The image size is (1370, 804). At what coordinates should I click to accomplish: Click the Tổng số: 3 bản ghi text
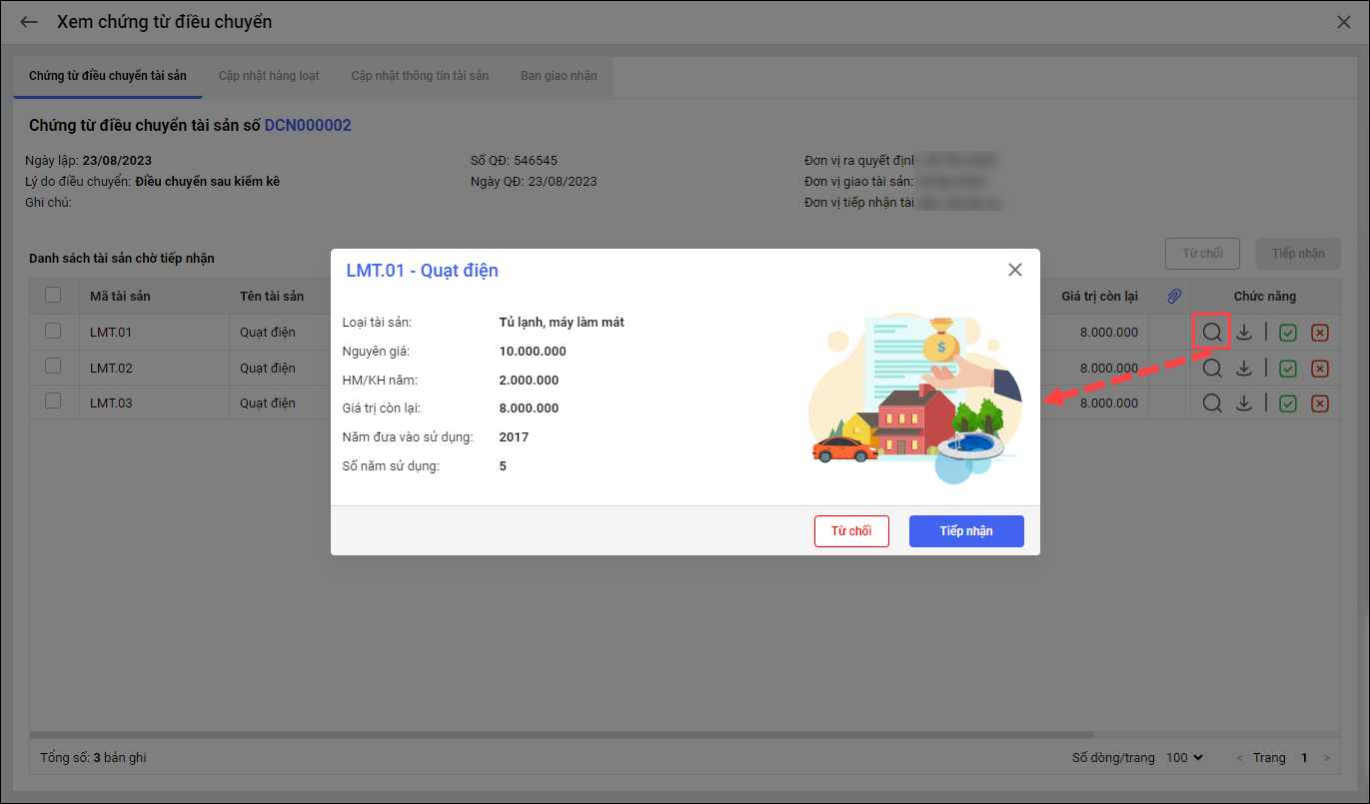click(93, 758)
